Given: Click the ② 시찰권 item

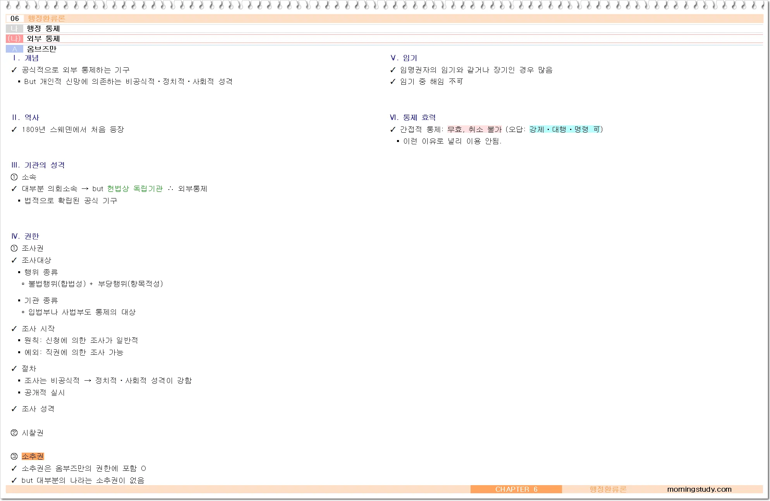Looking at the screenshot, I should 27,433.
